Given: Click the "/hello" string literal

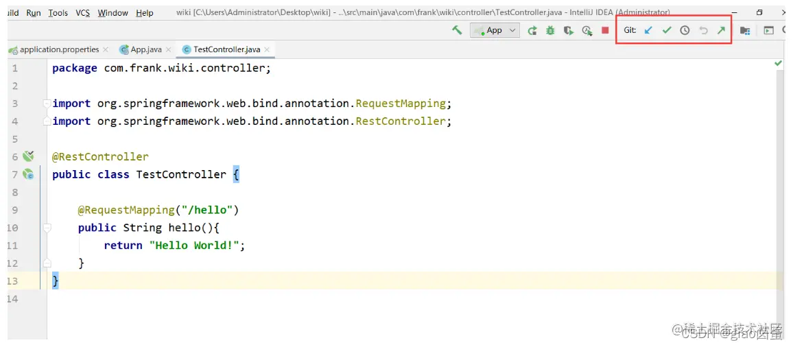Looking at the screenshot, I should point(207,210).
